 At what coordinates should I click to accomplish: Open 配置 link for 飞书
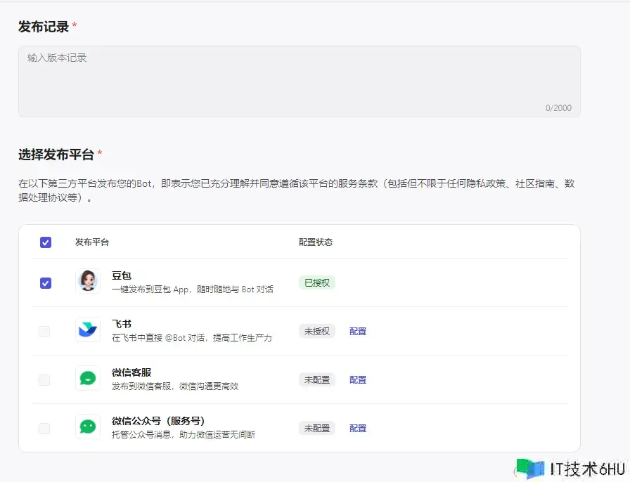click(358, 332)
